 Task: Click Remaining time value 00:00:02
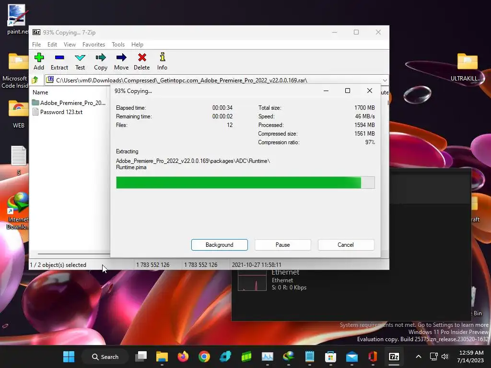tap(222, 116)
